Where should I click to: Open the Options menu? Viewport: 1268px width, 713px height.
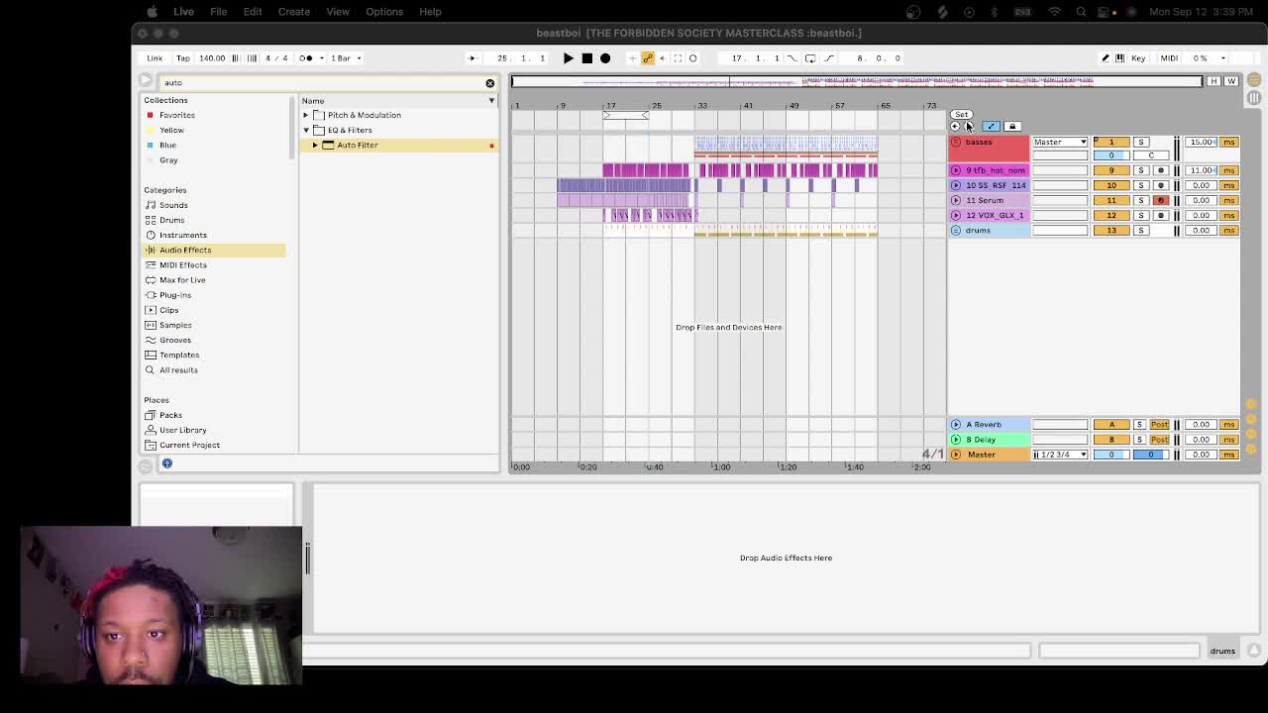[384, 12]
